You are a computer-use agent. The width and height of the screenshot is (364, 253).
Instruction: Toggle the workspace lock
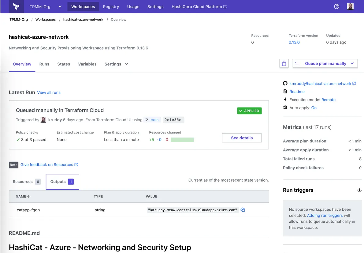point(284,63)
